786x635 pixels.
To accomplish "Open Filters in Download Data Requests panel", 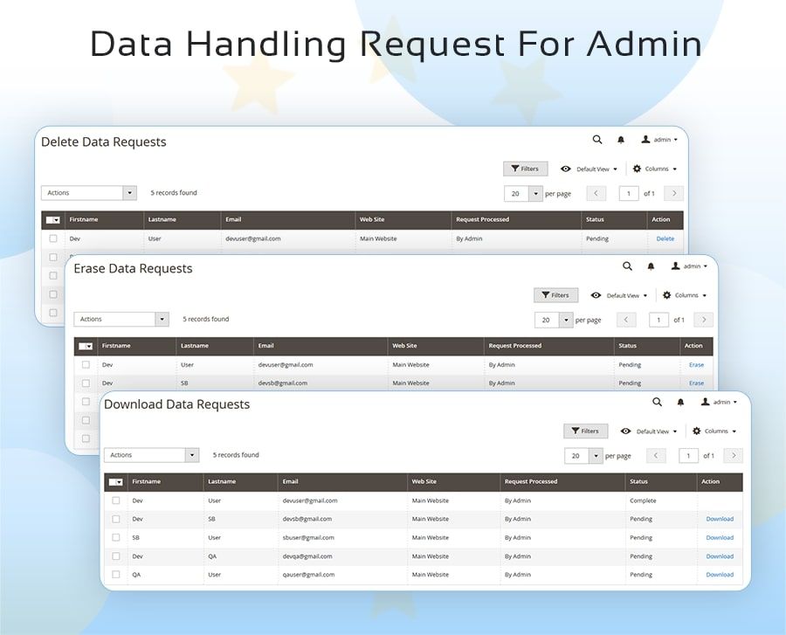I will [585, 431].
